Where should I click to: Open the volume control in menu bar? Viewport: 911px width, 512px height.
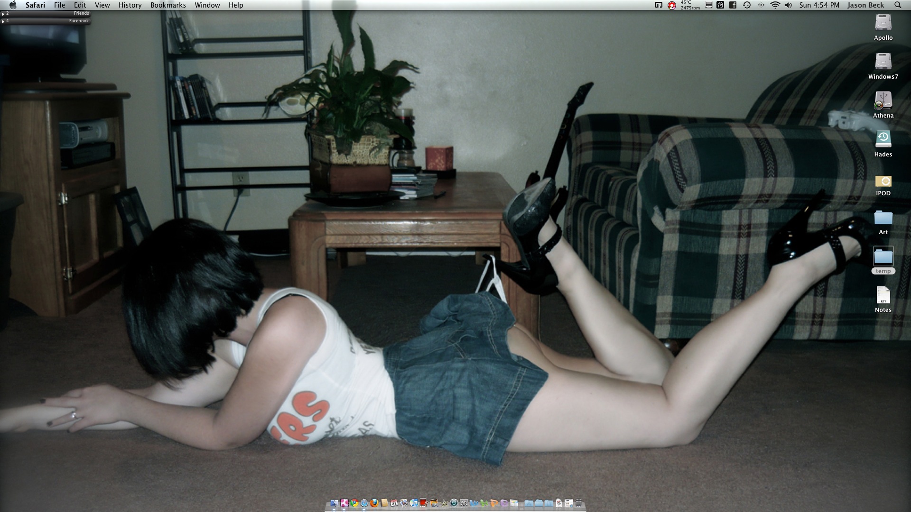(x=788, y=5)
